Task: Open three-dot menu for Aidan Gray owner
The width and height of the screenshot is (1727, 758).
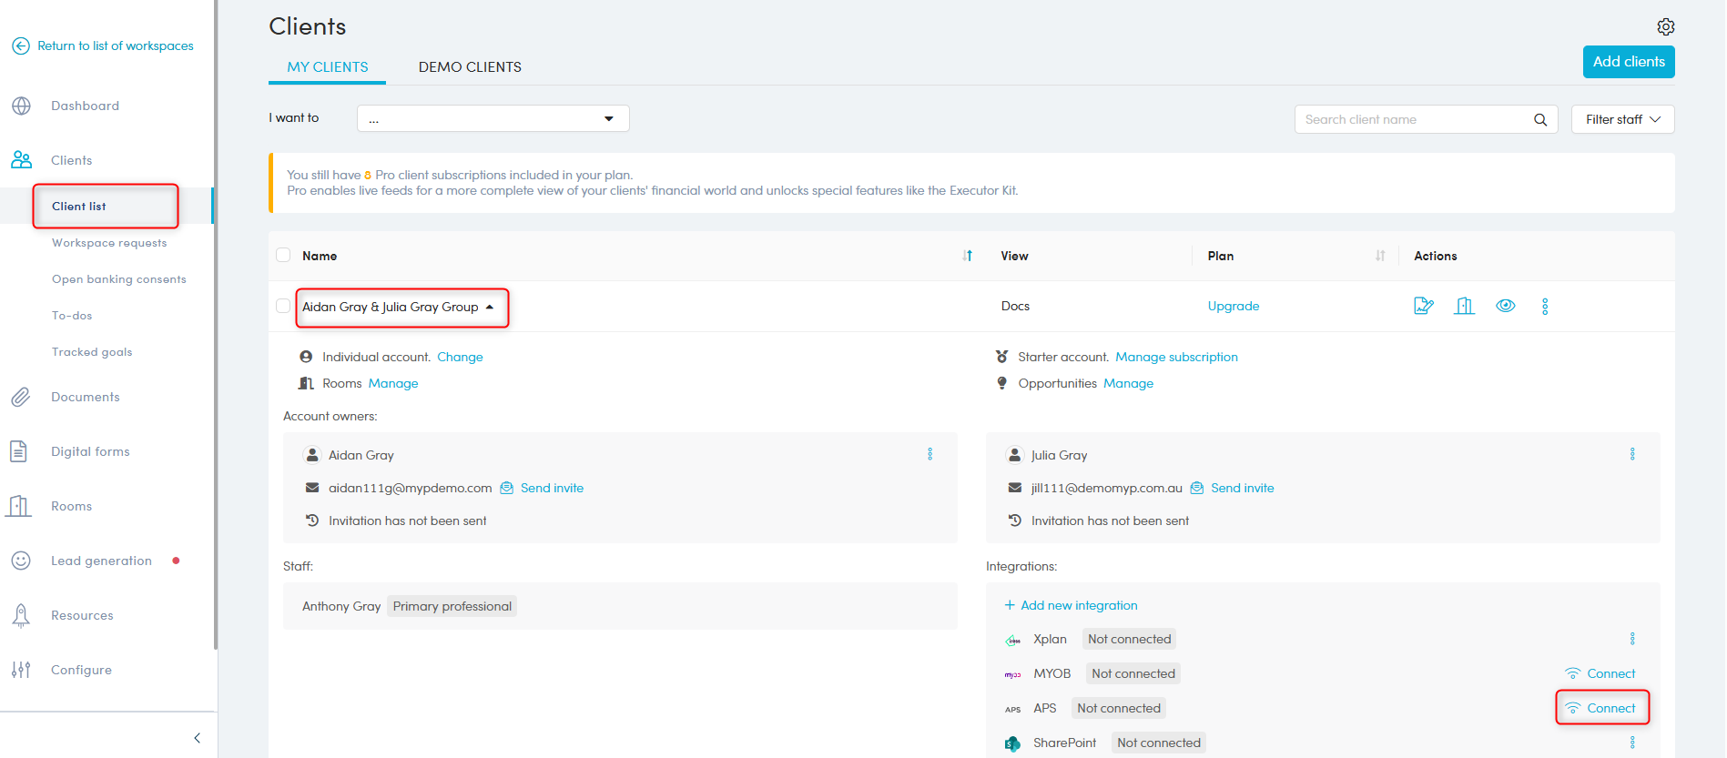Action: pos(930,454)
